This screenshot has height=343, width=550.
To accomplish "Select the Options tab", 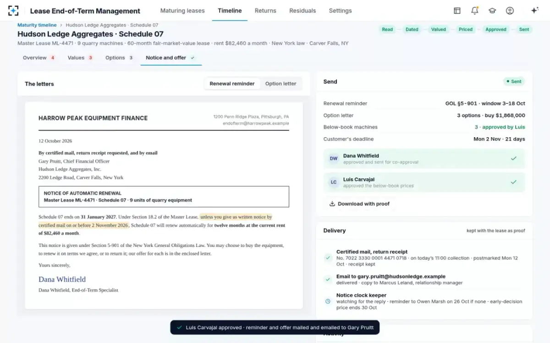I will (119, 58).
